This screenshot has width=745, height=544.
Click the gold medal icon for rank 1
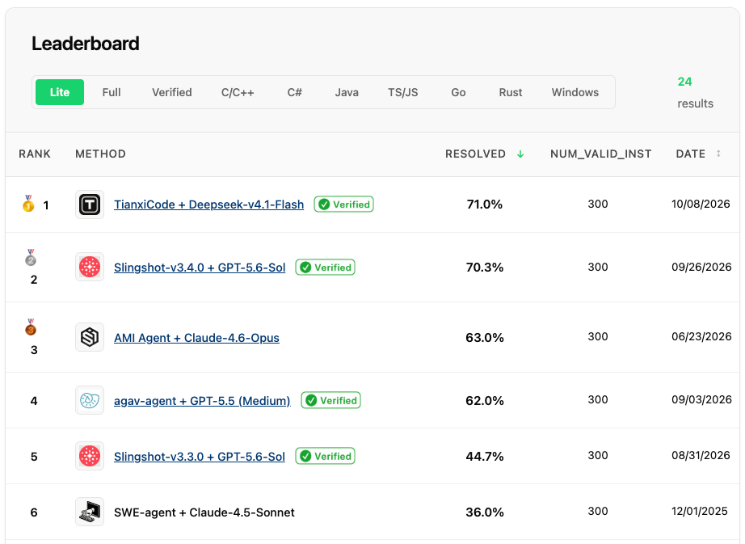pyautogui.click(x=28, y=204)
